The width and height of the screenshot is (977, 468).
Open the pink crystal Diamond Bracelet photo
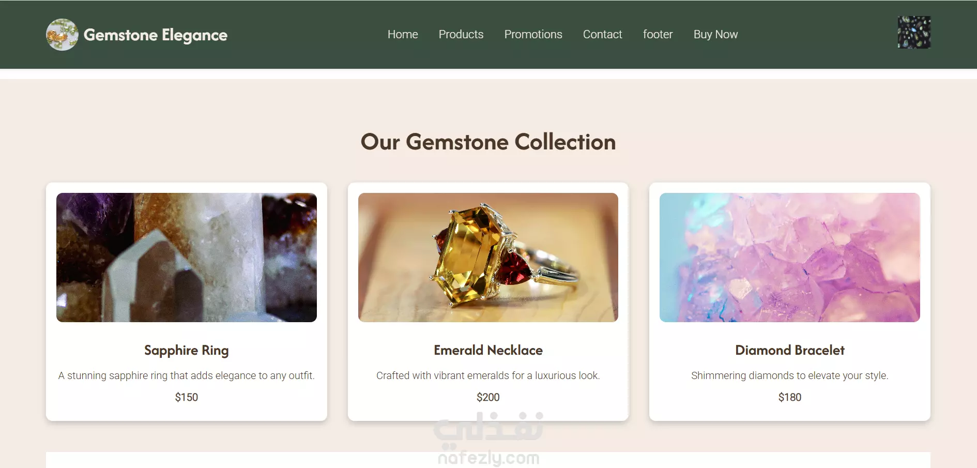pyautogui.click(x=790, y=258)
